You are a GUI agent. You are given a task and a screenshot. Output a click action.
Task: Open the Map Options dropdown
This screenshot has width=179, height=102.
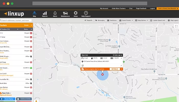(x=142, y=20)
